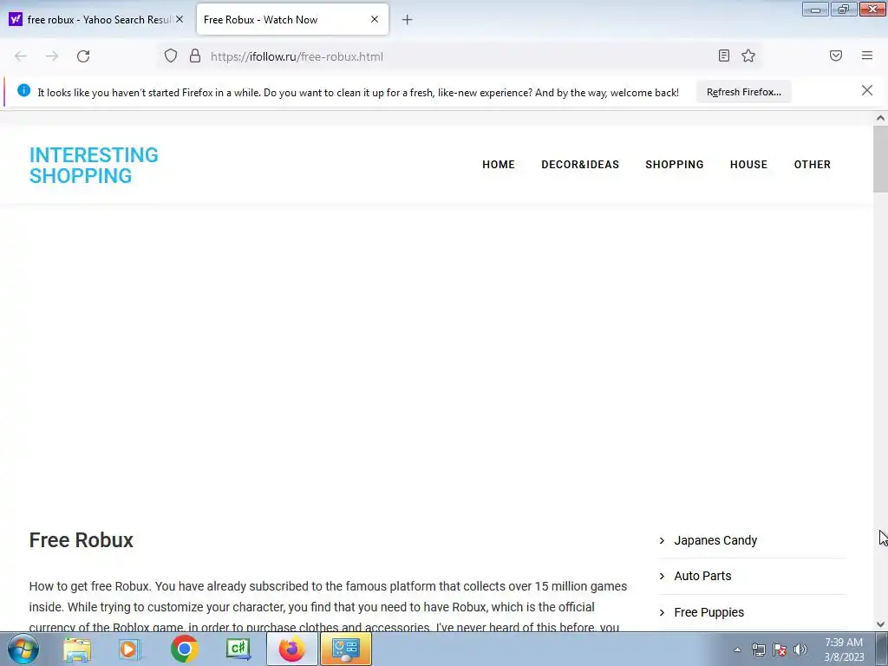Click the page scrollbar down arrow
This screenshot has width=888, height=666.
pos(880,624)
